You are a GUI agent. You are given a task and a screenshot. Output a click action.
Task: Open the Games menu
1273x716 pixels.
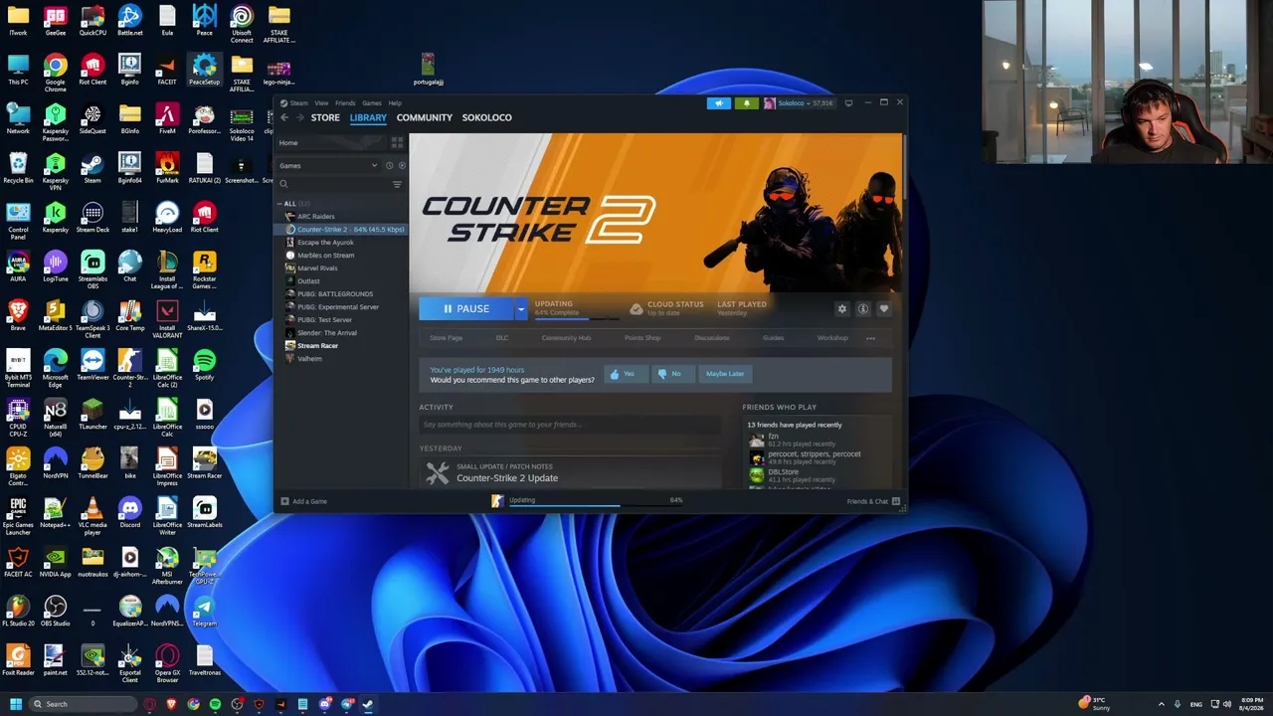[x=372, y=102]
